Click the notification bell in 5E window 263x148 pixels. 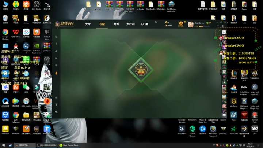click(x=222, y=26)
